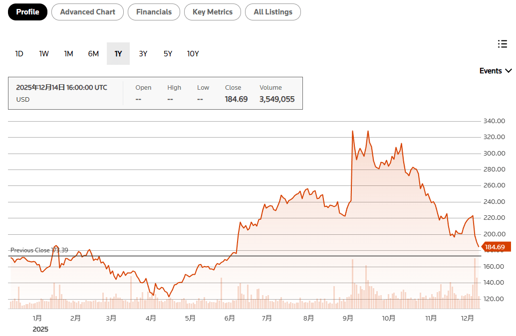Screen dimensions: 516x336
Task: Open the chart list menu icon
Action: 503,44
